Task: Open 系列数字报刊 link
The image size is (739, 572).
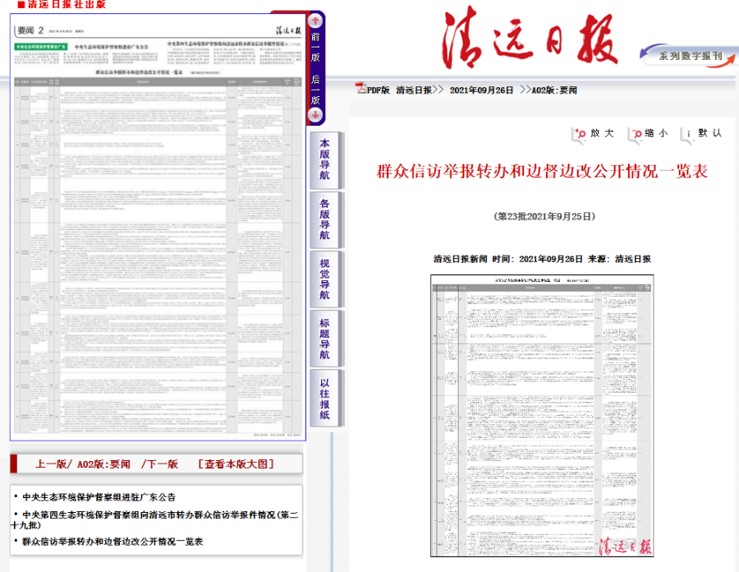Action: click(x=690, y=56)
